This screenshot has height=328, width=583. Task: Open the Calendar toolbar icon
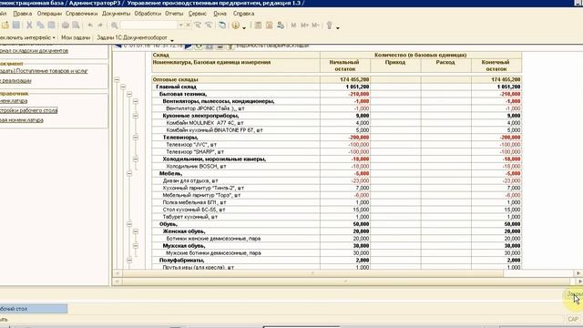[270, 26]
